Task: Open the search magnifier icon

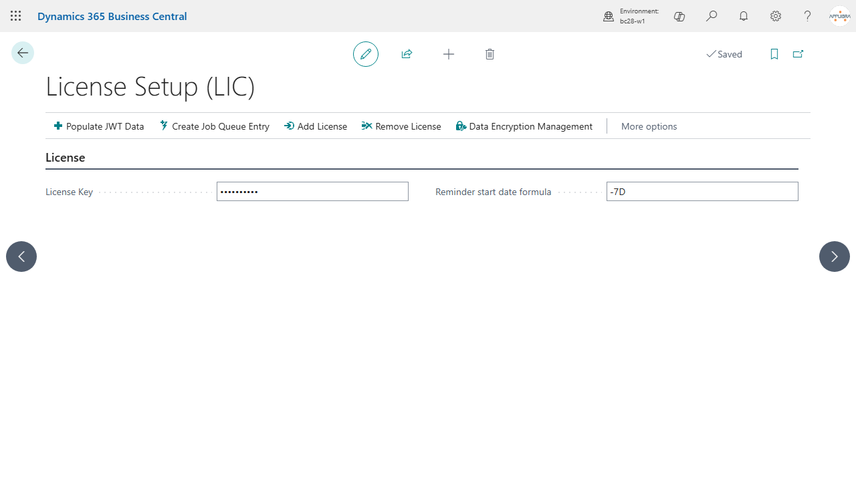Action: click(712, 16)
